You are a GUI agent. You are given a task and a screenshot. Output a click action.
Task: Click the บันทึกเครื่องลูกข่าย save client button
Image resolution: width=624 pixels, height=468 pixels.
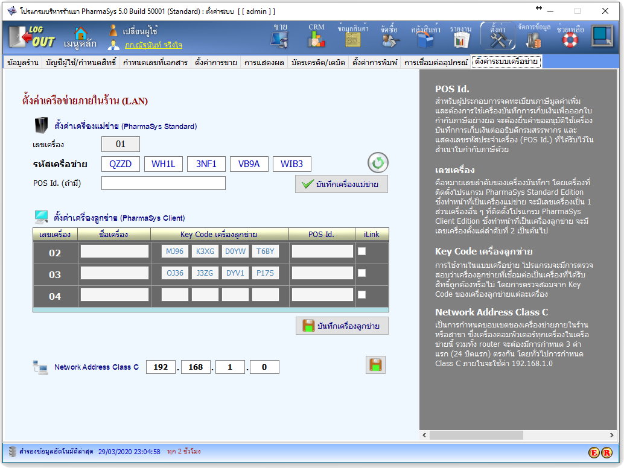342,326
